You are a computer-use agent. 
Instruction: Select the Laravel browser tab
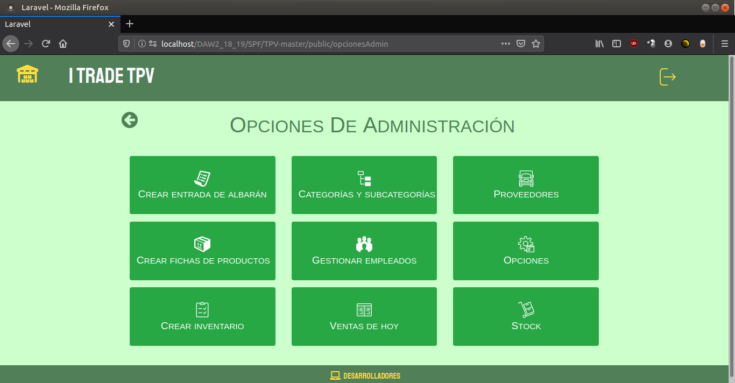pyautogui.click(x=54, y=24)
